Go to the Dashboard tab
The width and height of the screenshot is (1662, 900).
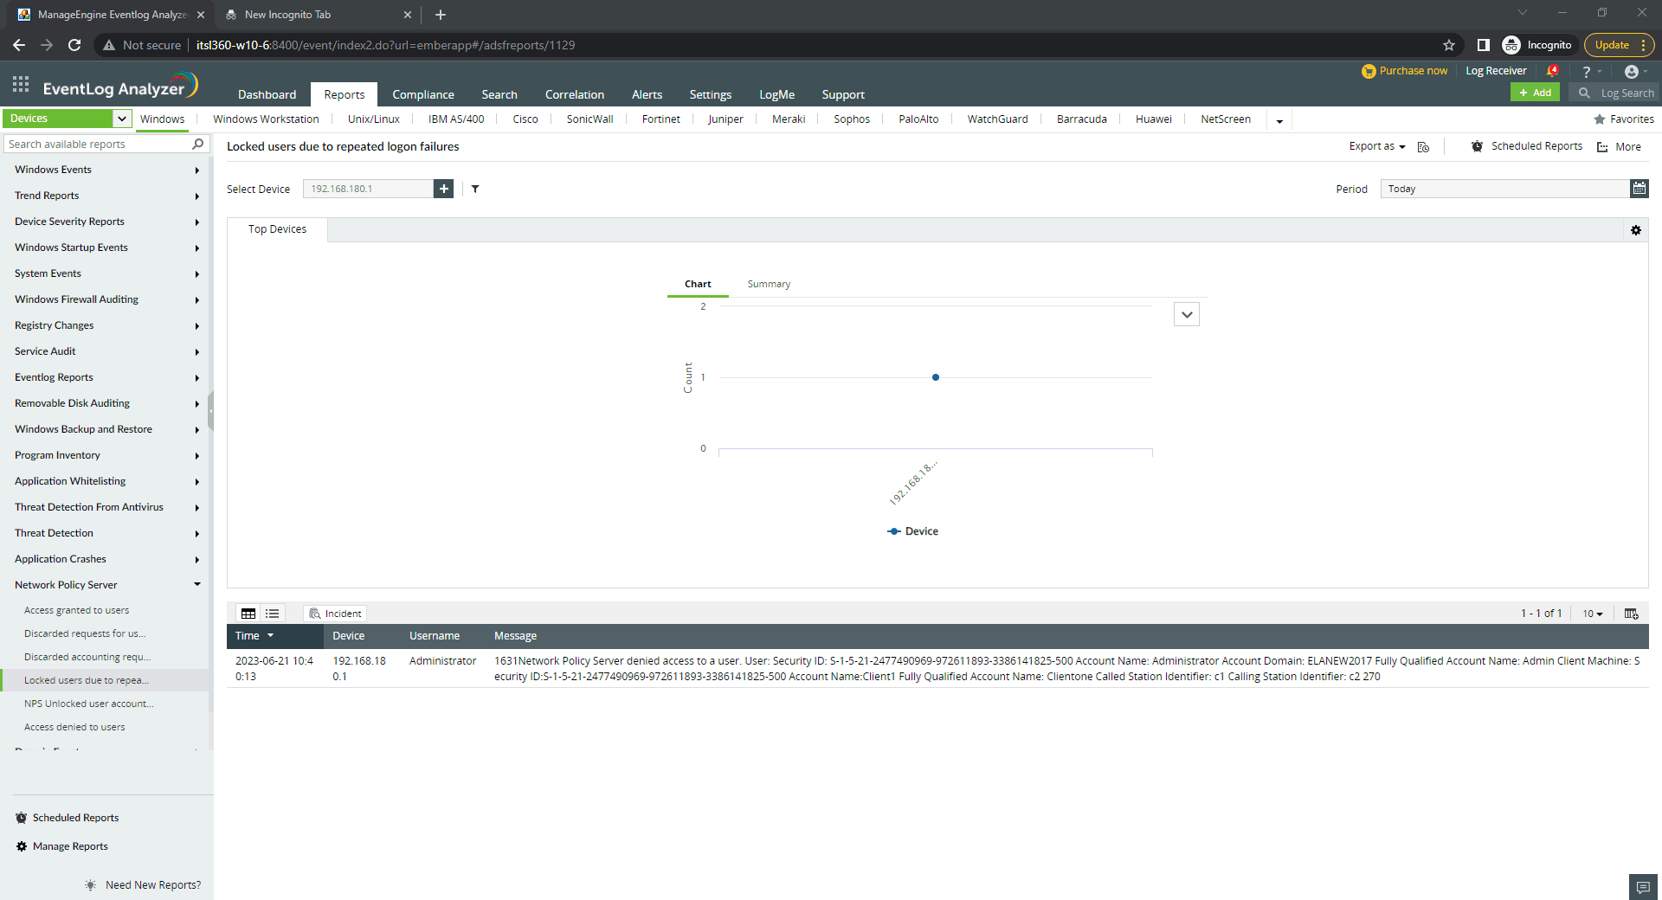[x=267, y=94]
